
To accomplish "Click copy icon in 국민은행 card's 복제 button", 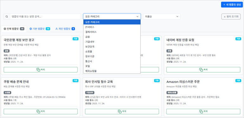I will tap(38, 70).
